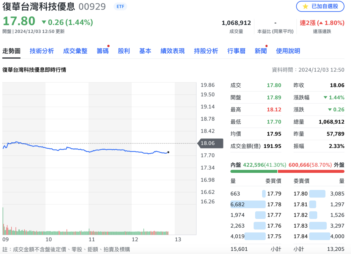
Task: Open the 基本 tab
Action: point(145,51)
